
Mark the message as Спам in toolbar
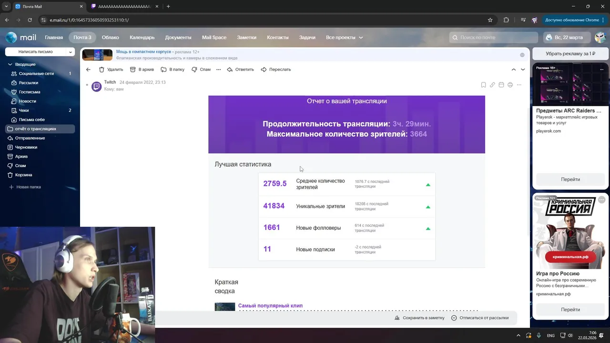pos(201,70)
